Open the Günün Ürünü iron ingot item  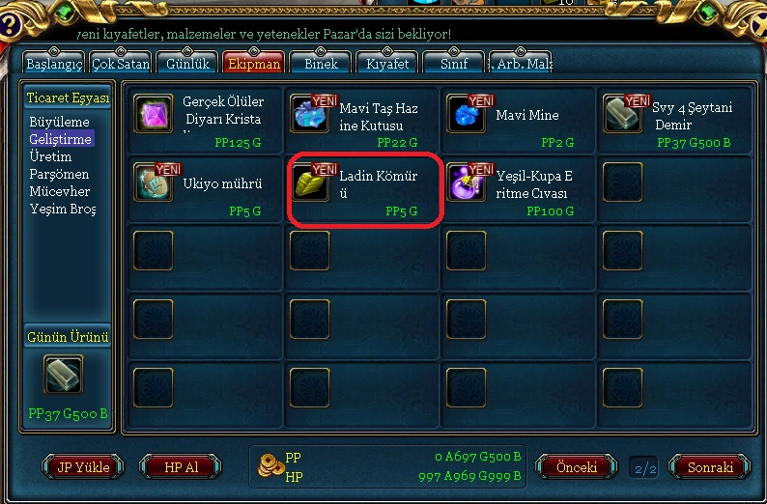63,375
